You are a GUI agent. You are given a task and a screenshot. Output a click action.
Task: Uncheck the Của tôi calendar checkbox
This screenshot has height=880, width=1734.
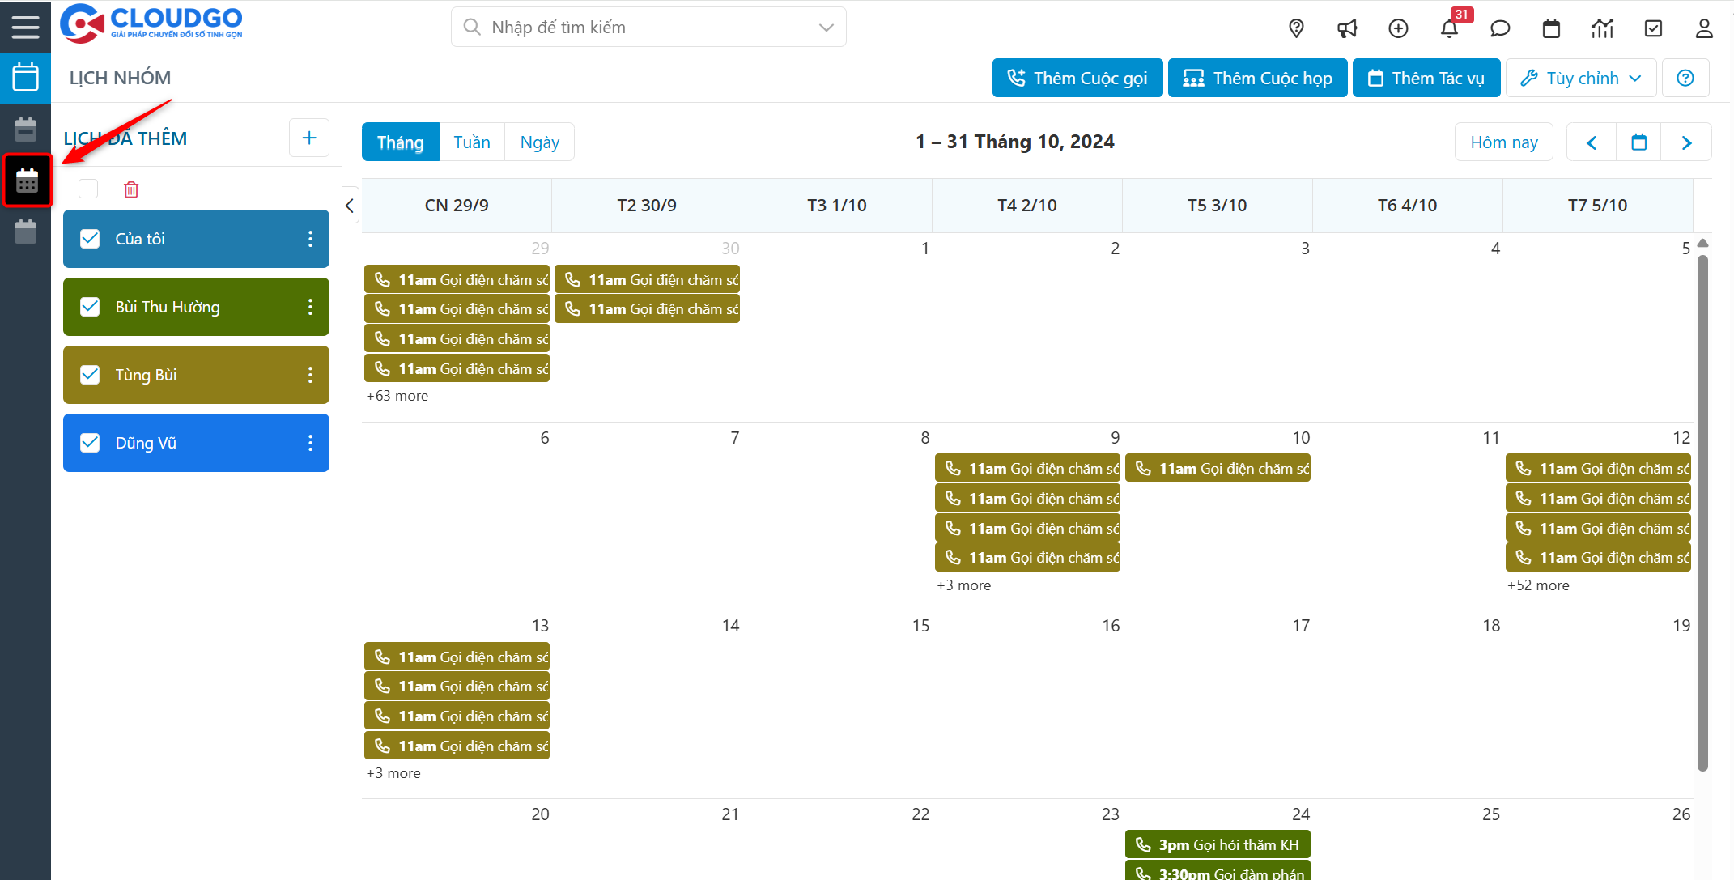click(90, 239)
